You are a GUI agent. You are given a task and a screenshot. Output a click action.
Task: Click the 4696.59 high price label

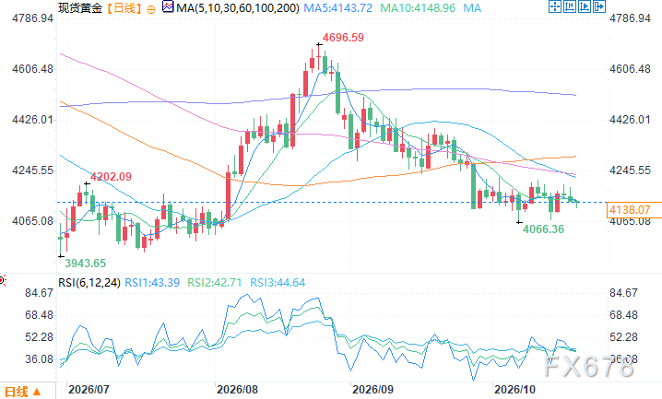coord(343,38)
